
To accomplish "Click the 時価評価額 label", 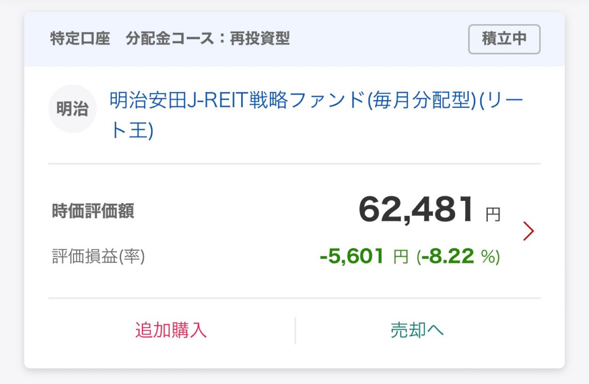I will click(x=93, y=211).
